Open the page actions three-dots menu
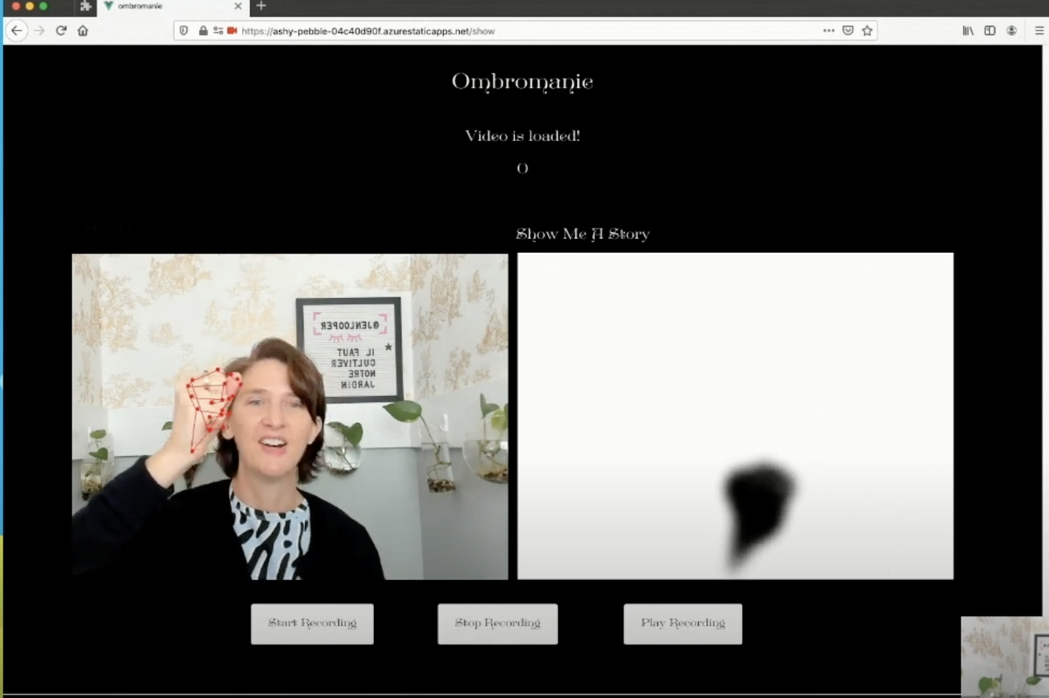 point(828,30)
